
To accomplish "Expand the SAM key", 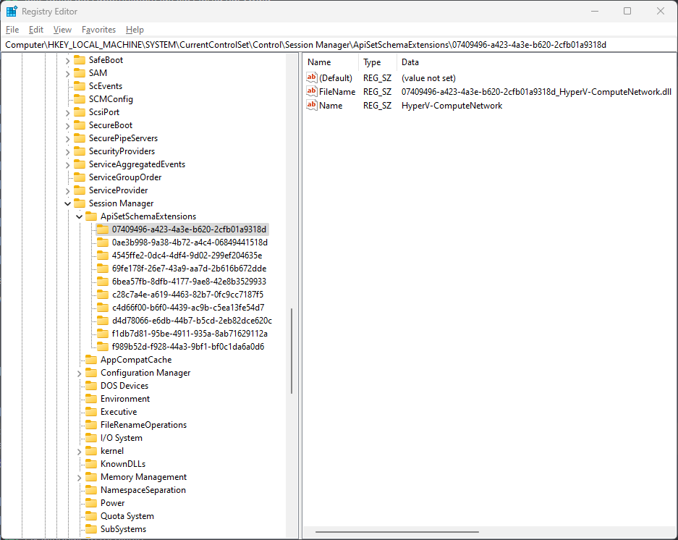I will [x=67, y=74].
